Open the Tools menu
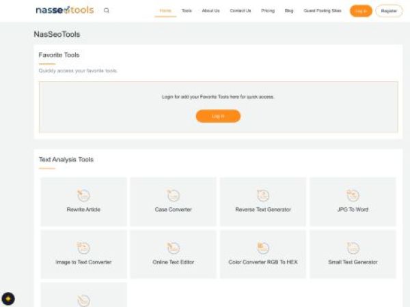This screenshot has height=307, width=410. [187, 11]
